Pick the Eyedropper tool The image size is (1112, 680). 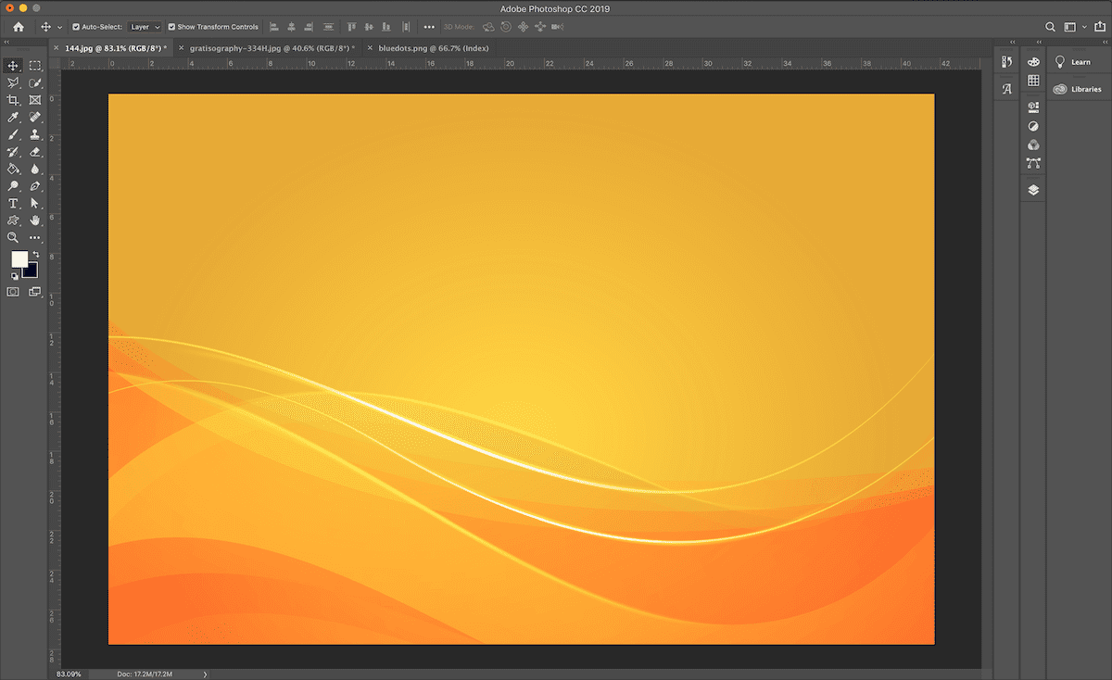13,117
